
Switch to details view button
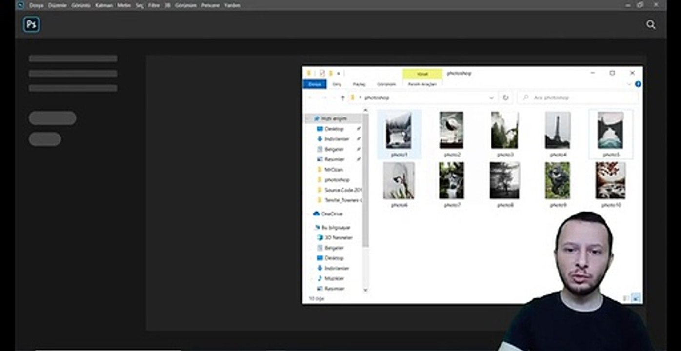click(x=626, y=298)
